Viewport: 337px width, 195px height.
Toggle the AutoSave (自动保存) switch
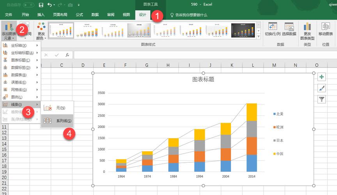(28, 5)
